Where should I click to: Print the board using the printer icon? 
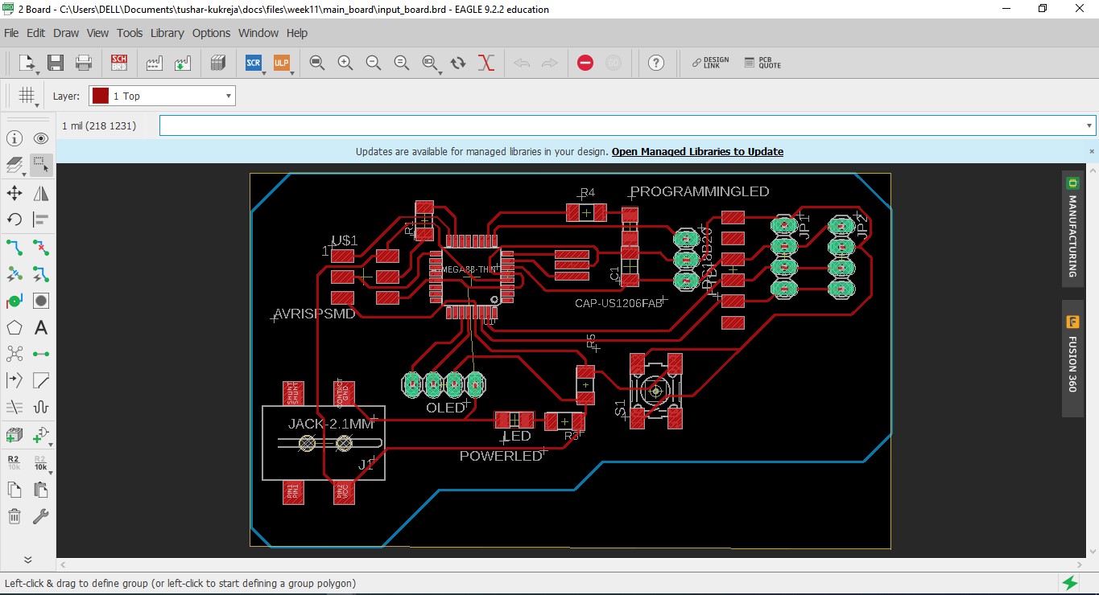click(x=84, y=63)
